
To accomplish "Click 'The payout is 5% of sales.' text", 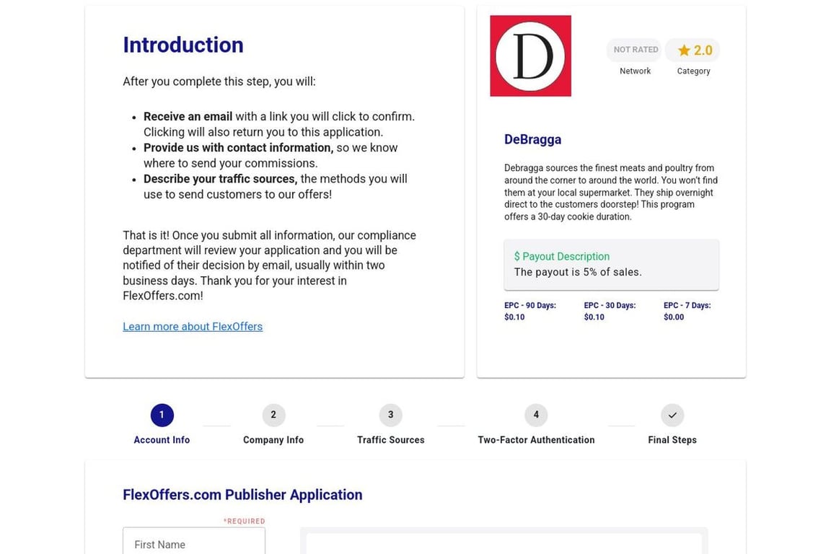I will [x=578, y=272].
